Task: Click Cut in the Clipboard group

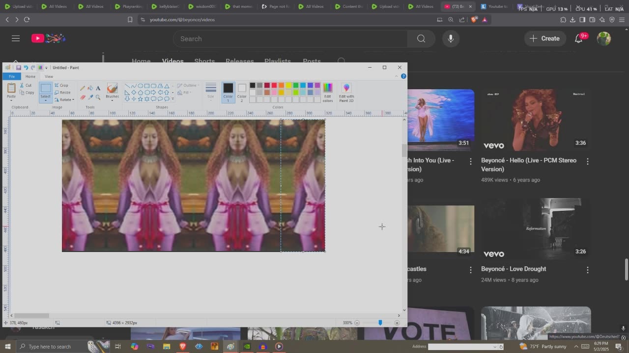Action: pyautogui.click(x=26, y=85)
